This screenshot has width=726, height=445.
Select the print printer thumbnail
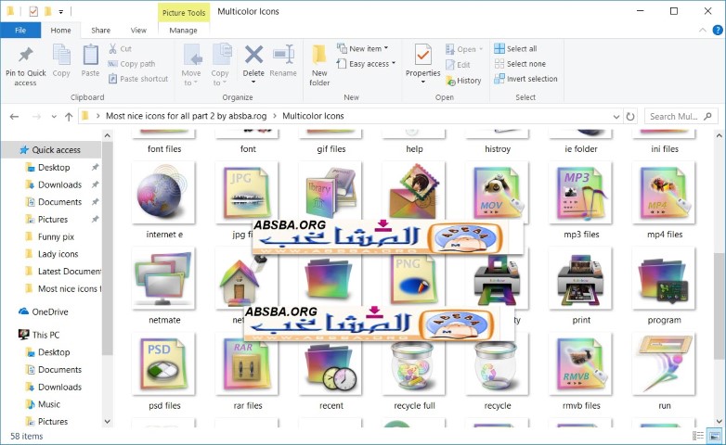click(x=581, y=278)
